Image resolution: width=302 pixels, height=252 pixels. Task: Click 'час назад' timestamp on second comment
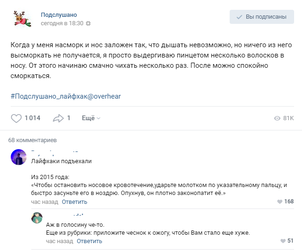[x=59, y=241]
